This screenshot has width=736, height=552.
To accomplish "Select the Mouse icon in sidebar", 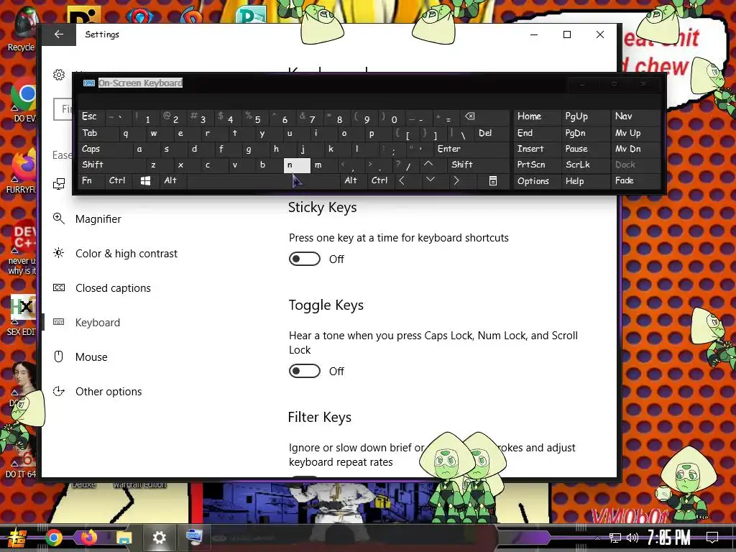I will pos(59,356).
